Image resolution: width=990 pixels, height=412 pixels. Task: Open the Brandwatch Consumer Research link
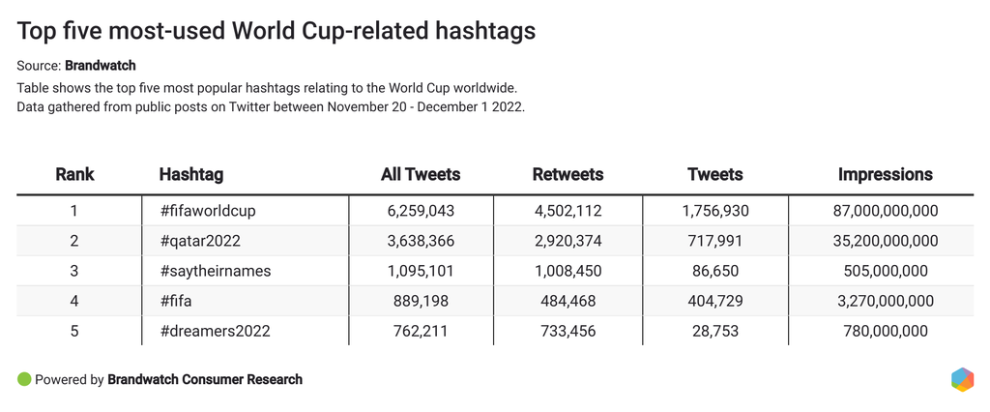[205, 380]
